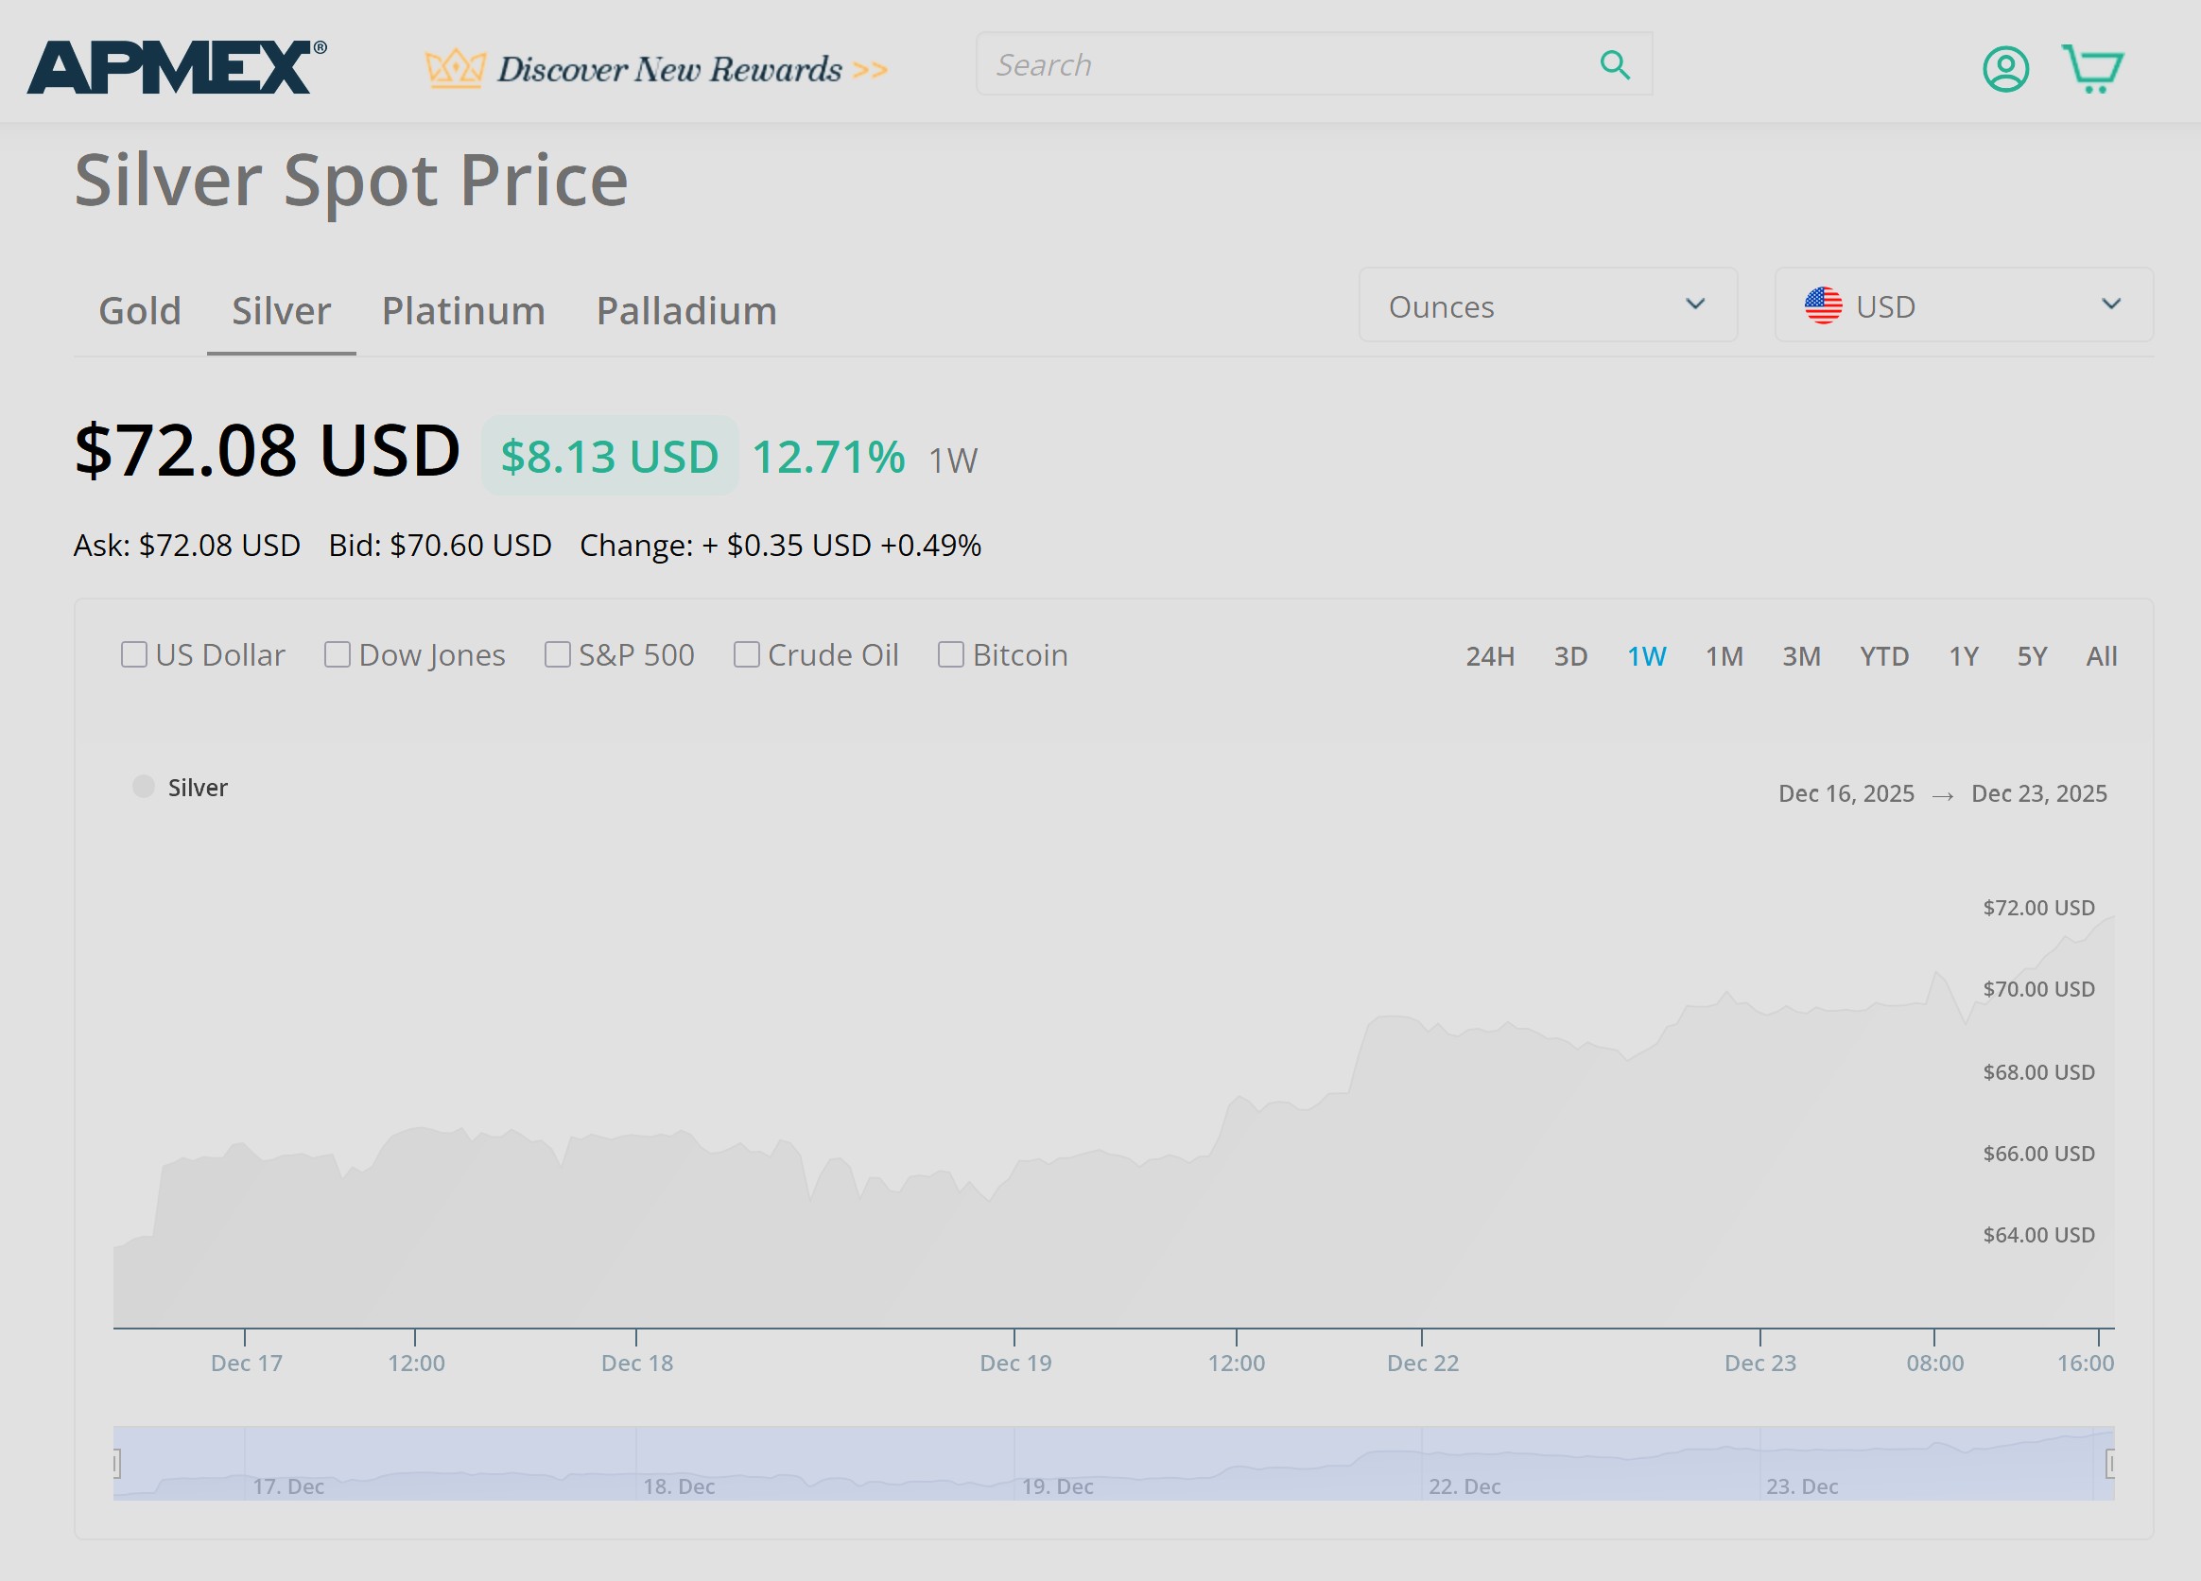The height and width of the screenshot is (1581, 2201).
Task: Select the YTD chart range
Action: pos(1883,656)
